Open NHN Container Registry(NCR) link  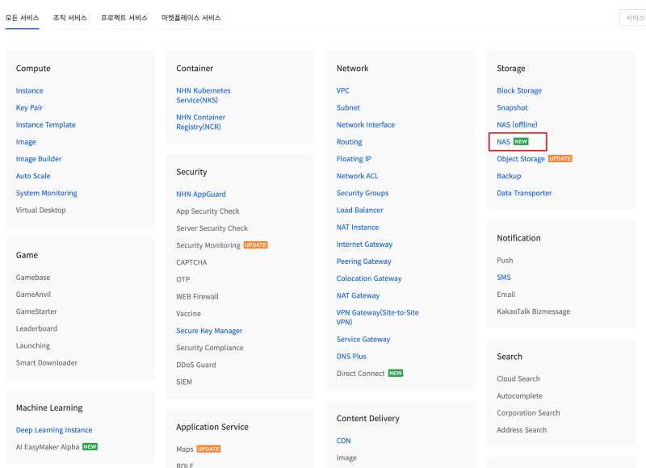200,123
